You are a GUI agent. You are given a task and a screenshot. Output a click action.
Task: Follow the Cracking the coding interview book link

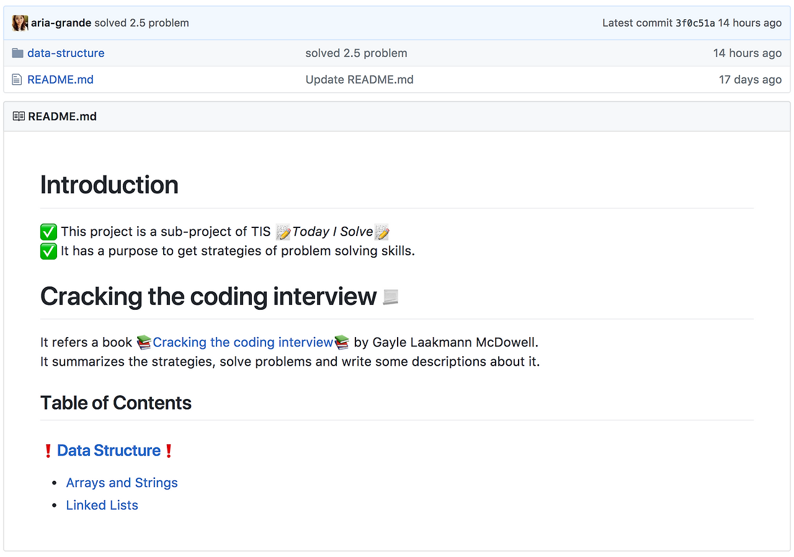coord(243,342)
